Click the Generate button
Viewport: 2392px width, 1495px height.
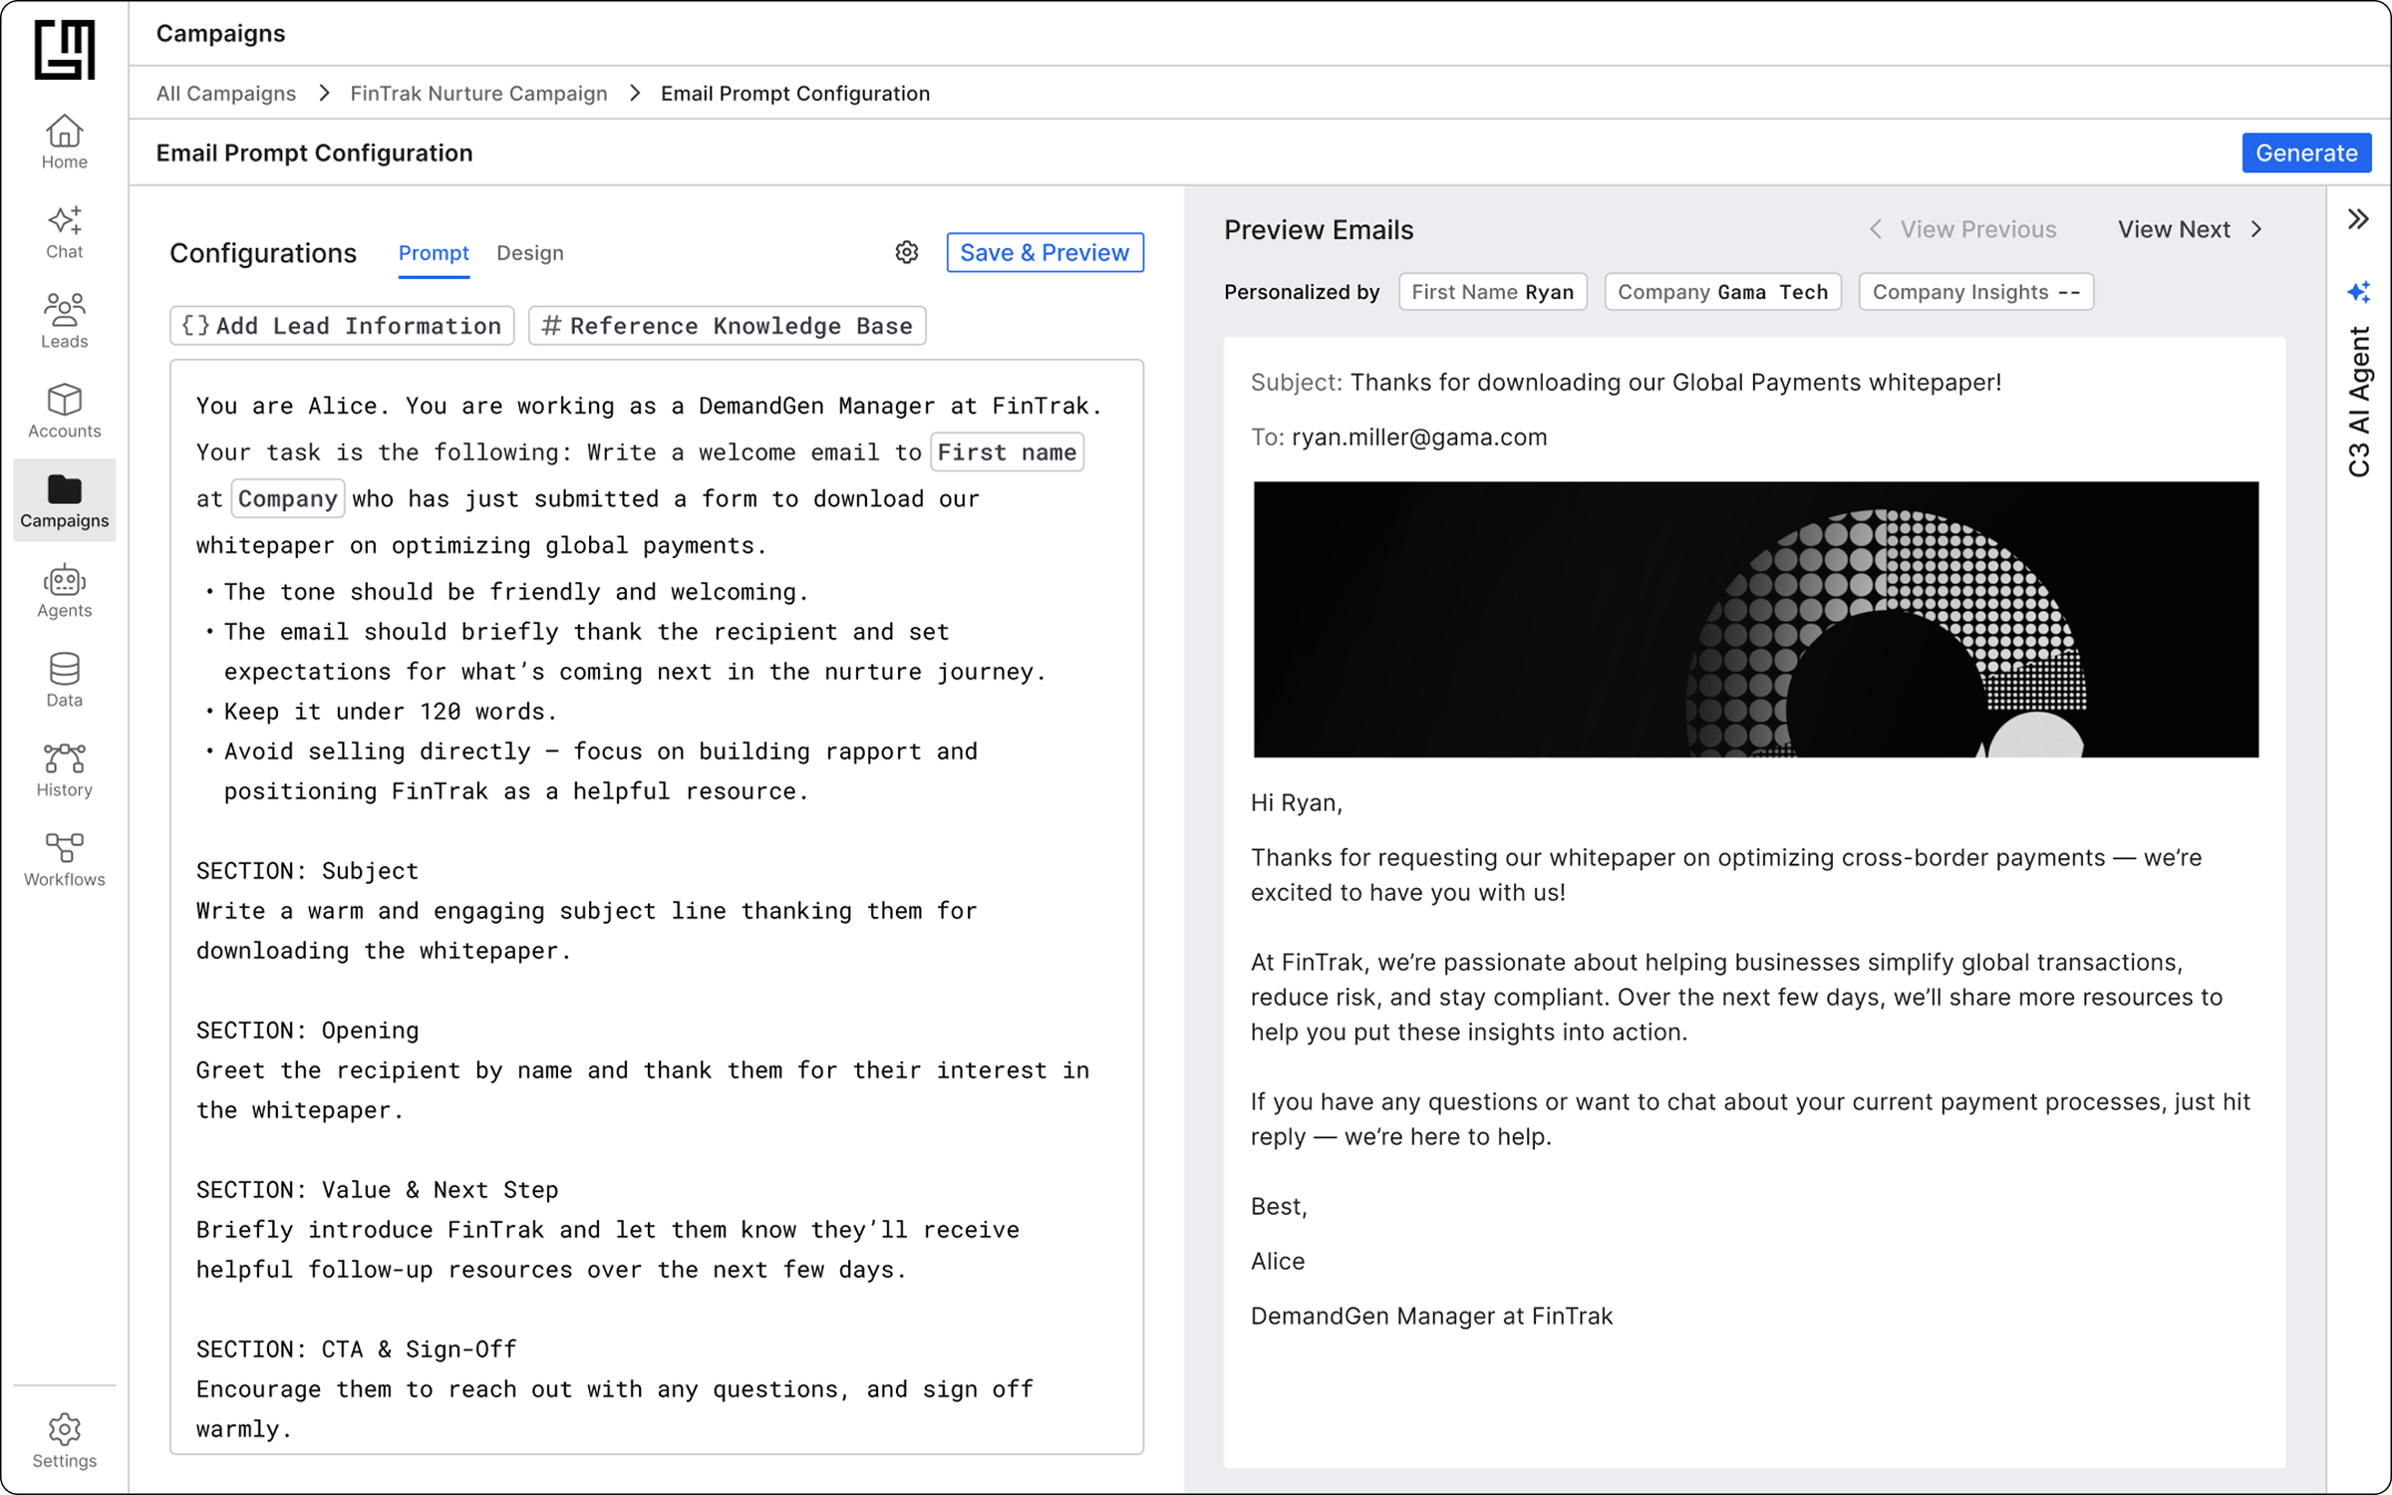click(x=2305, y=152)
